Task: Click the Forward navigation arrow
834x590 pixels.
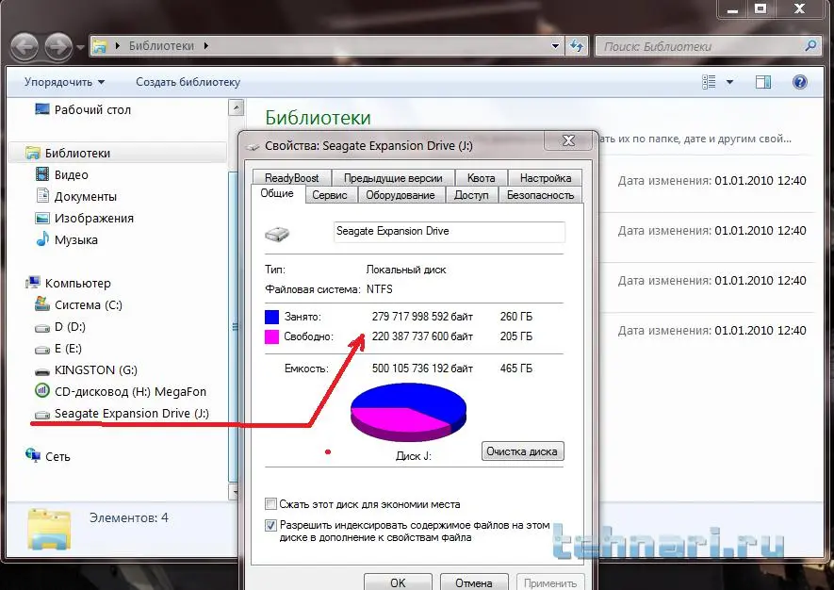Action: pos(58,46)
